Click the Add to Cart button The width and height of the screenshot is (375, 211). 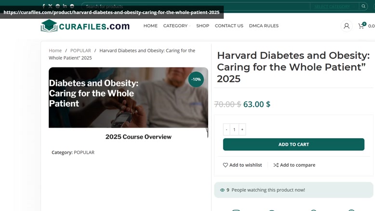point(294,145)
